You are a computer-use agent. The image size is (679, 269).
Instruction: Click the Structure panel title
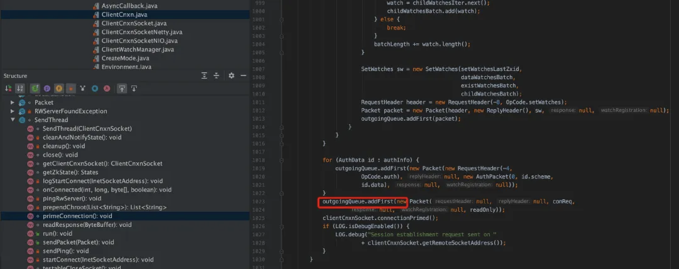(15, 76)
